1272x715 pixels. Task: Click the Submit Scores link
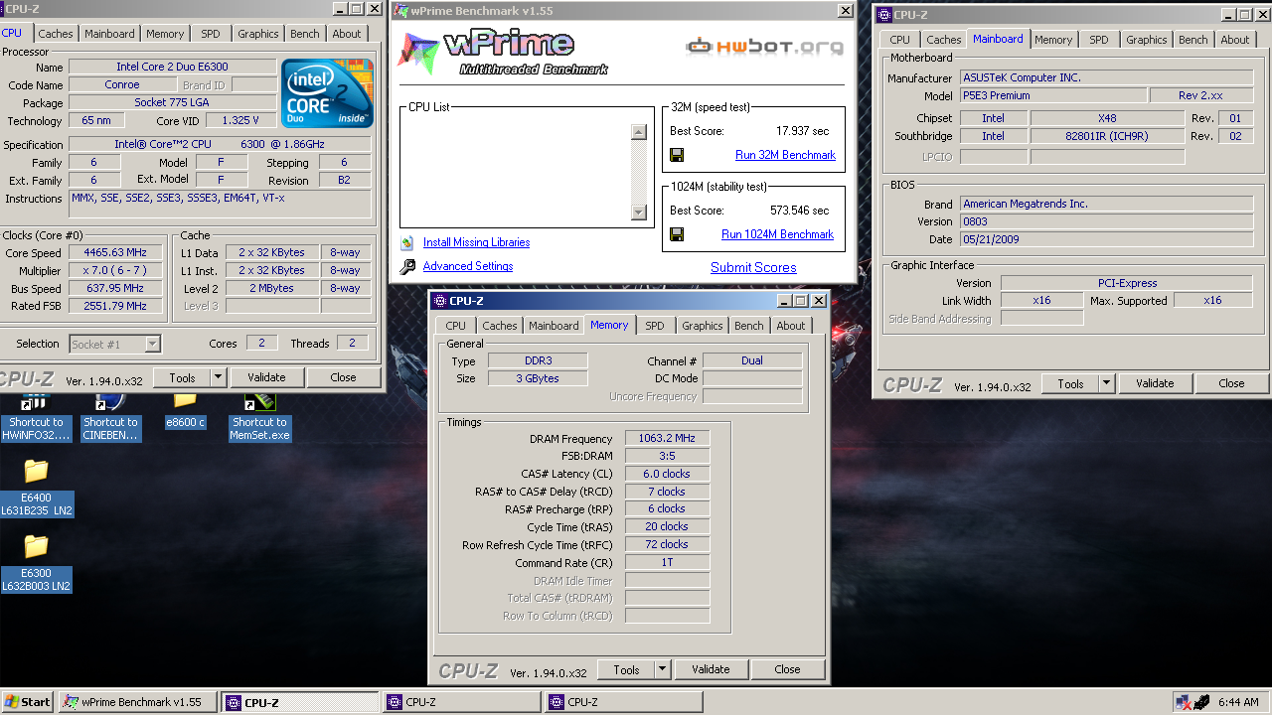coord(753,267)
